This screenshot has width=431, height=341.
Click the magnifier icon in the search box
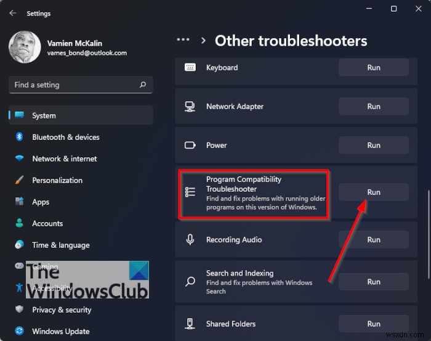click(x=143, y=84)
